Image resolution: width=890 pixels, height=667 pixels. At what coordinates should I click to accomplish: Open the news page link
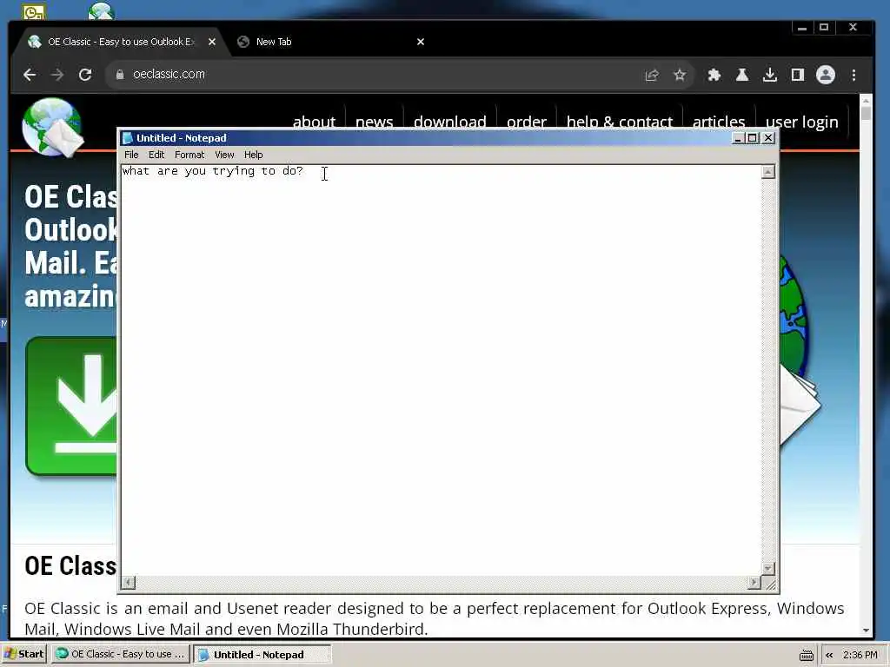coord(374,122)
